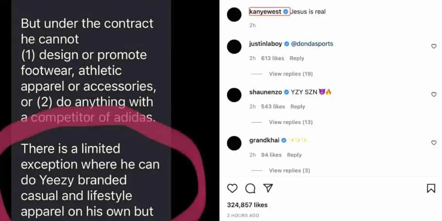Open comment bubble icon under post

pos(250,188)
